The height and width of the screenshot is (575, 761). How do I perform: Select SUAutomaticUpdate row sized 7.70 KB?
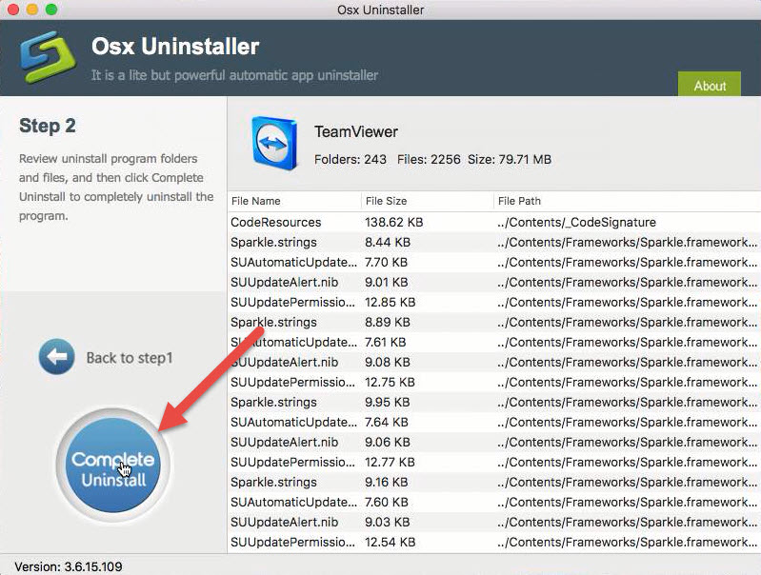[494, 262]
